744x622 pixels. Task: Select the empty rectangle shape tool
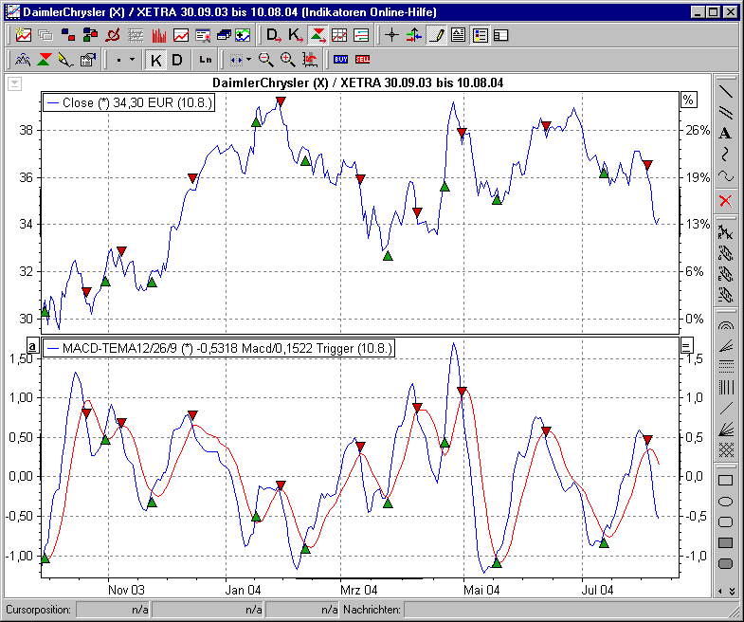726,480
